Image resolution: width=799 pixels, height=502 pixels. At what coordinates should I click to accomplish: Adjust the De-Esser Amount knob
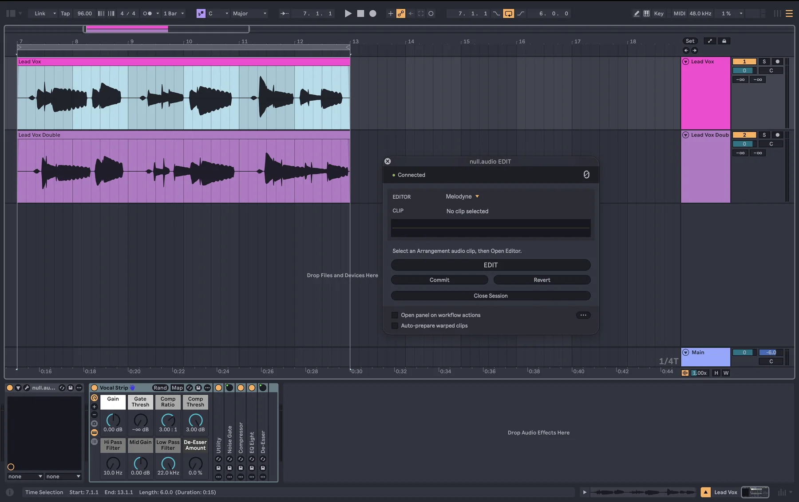[x=195, y=463]
